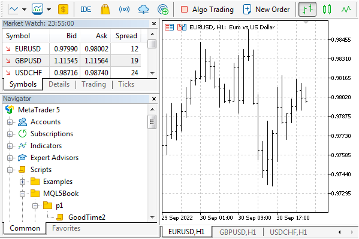Toggle Algo Trading

[x=207, y=10]
